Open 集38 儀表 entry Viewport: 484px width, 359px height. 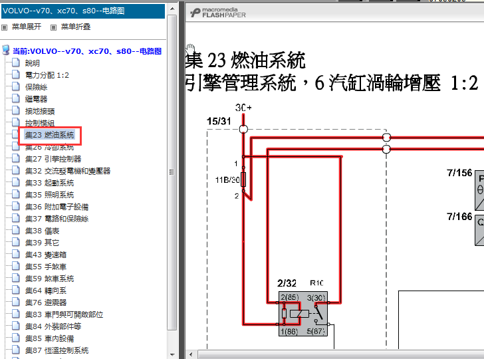tap(42, 231)
